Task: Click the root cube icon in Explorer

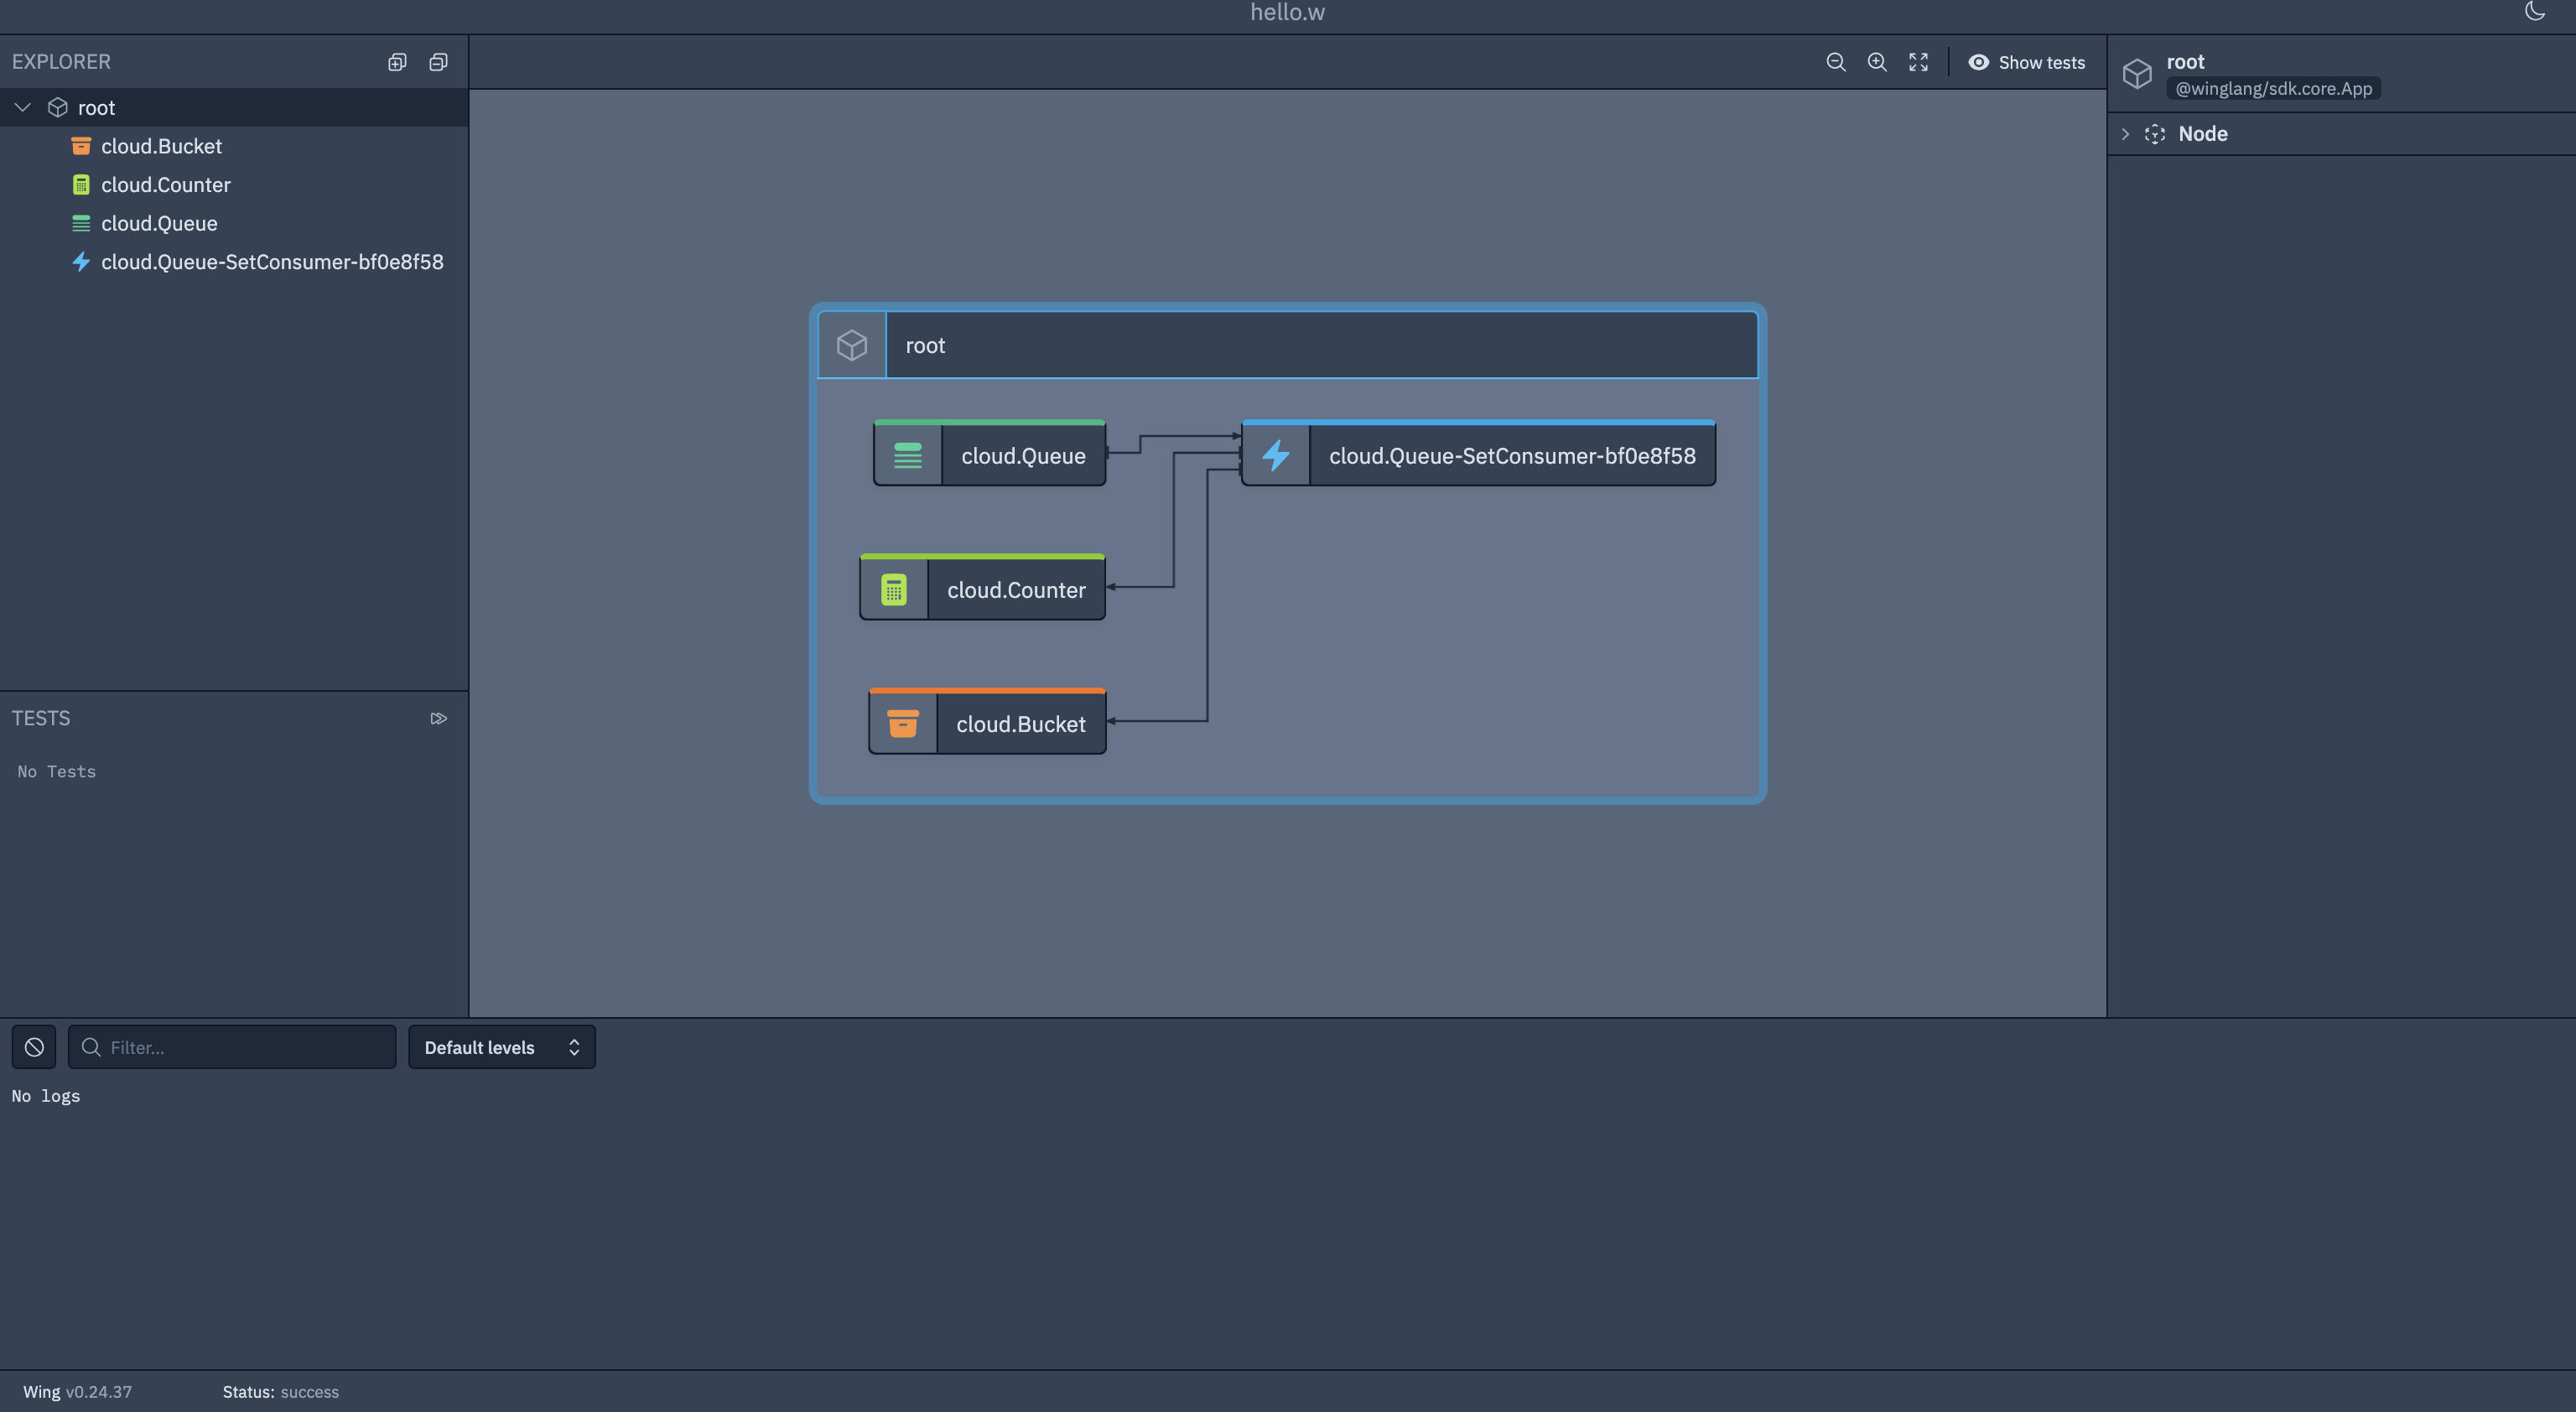Action: [57, 107]
